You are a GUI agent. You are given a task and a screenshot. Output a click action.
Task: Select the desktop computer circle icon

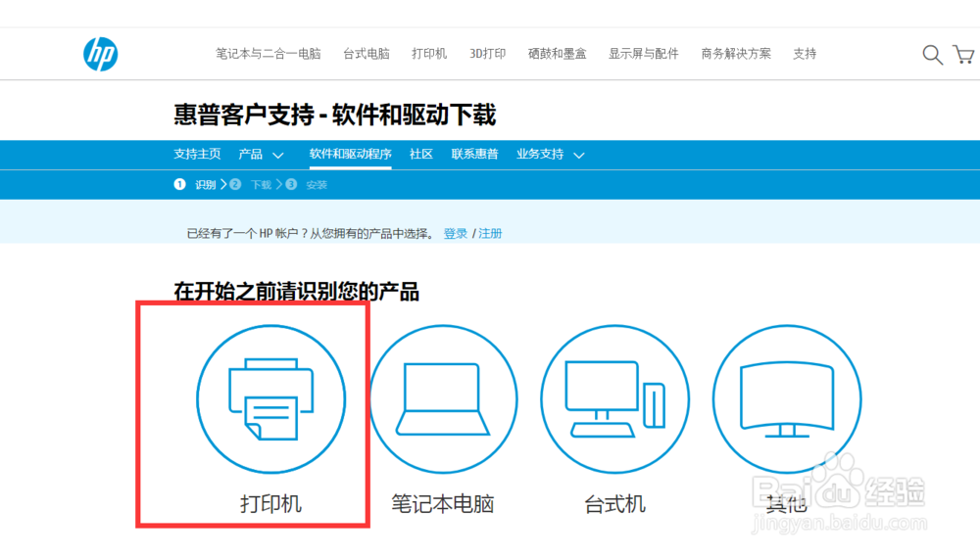615,398
